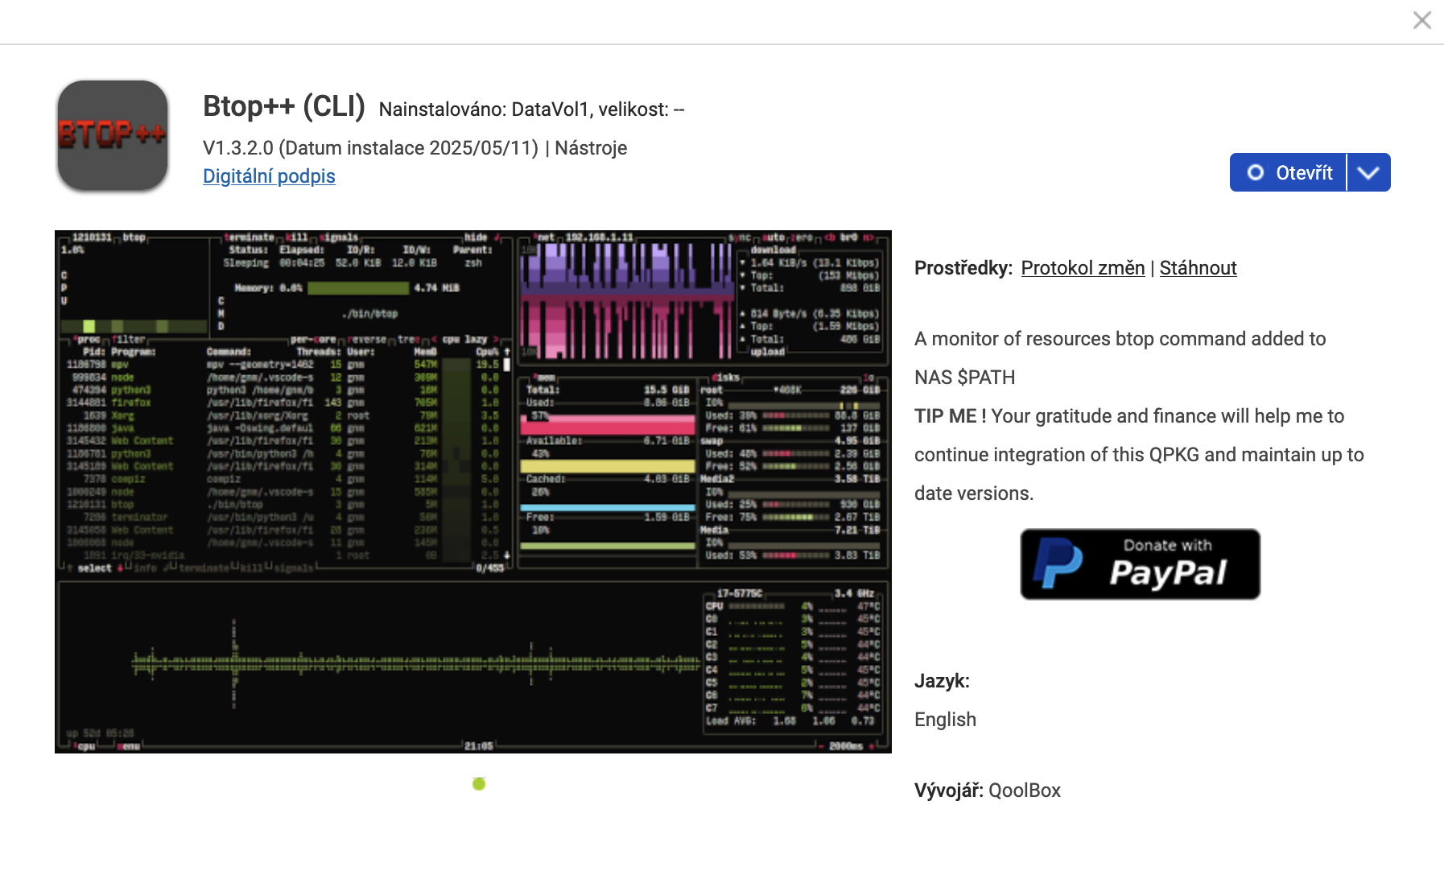The width and height of the screenshot is (1444, 871).
Task: Click the Nainstalováno: DataVol1 install info
Action: (531, 109)
